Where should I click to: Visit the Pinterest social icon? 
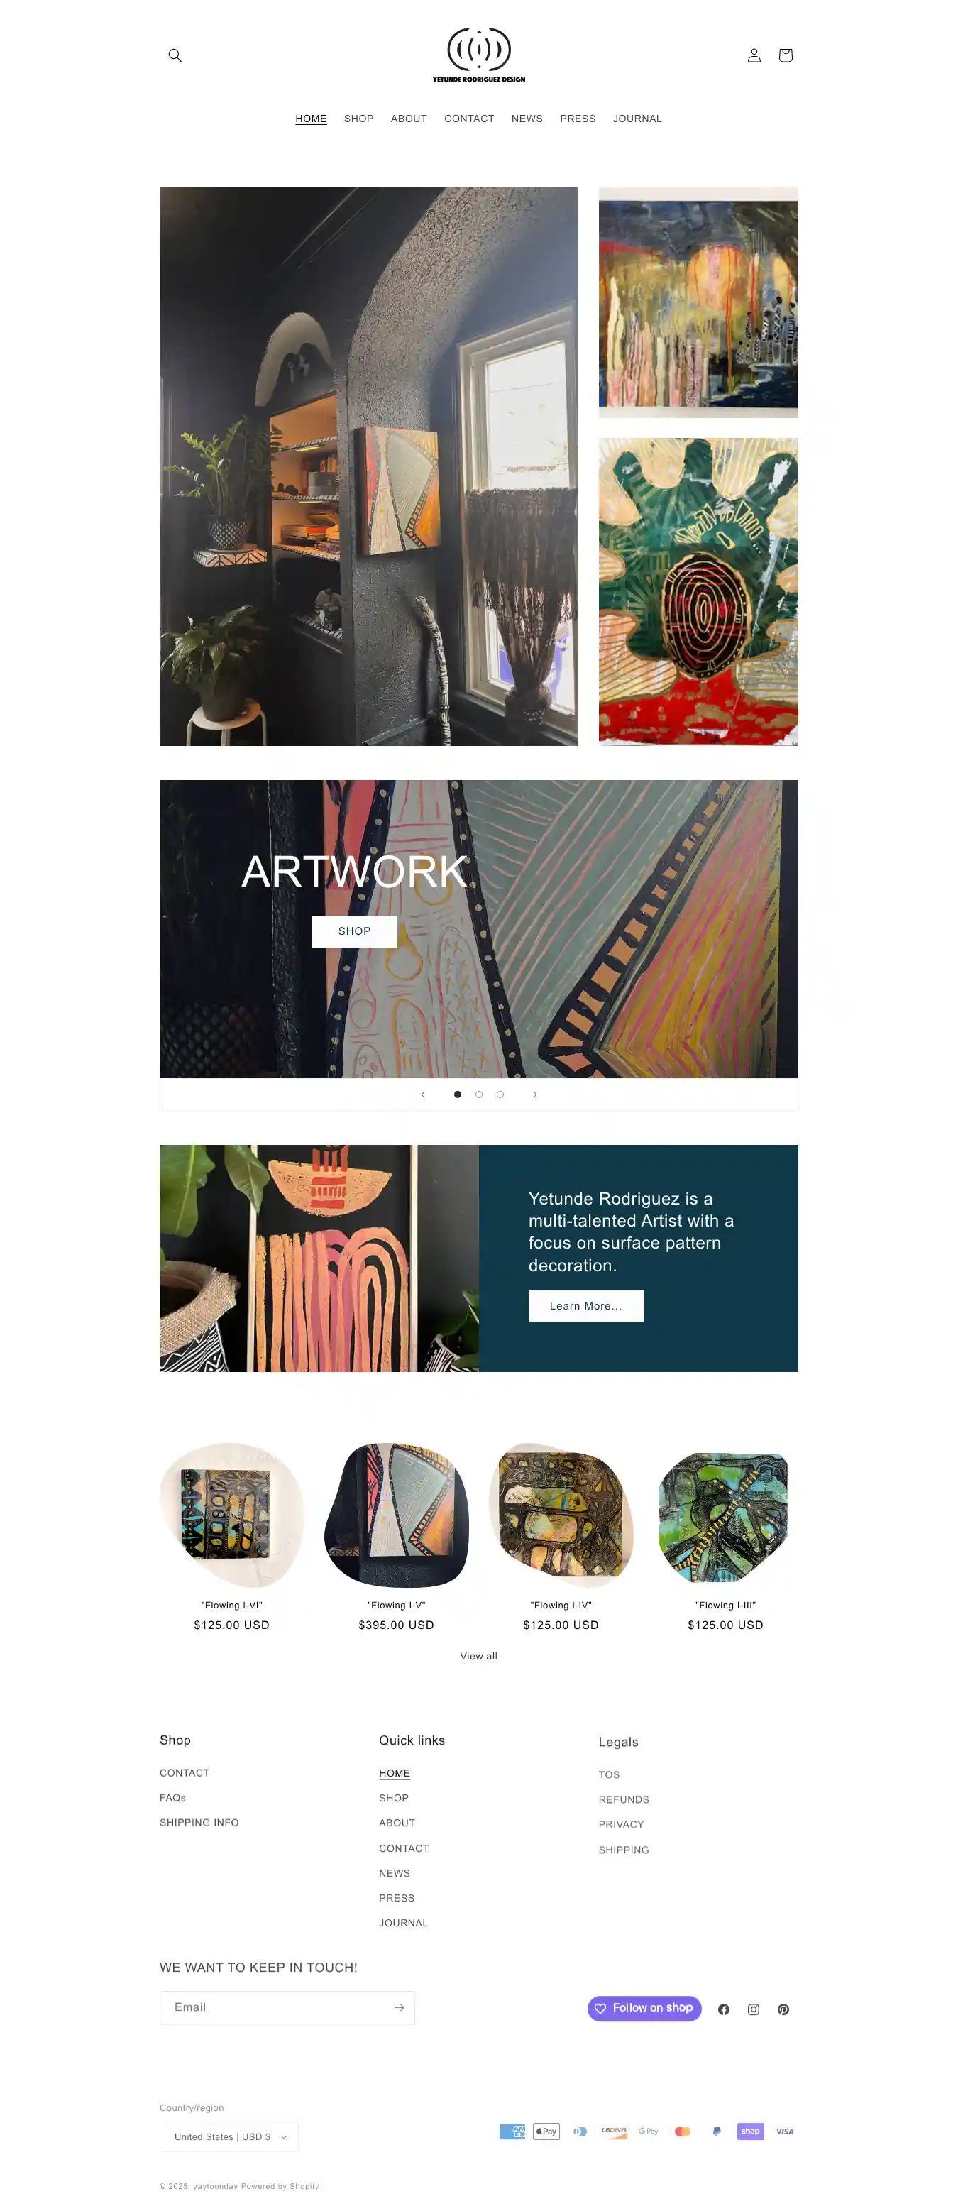click(x=783, y=2009)
